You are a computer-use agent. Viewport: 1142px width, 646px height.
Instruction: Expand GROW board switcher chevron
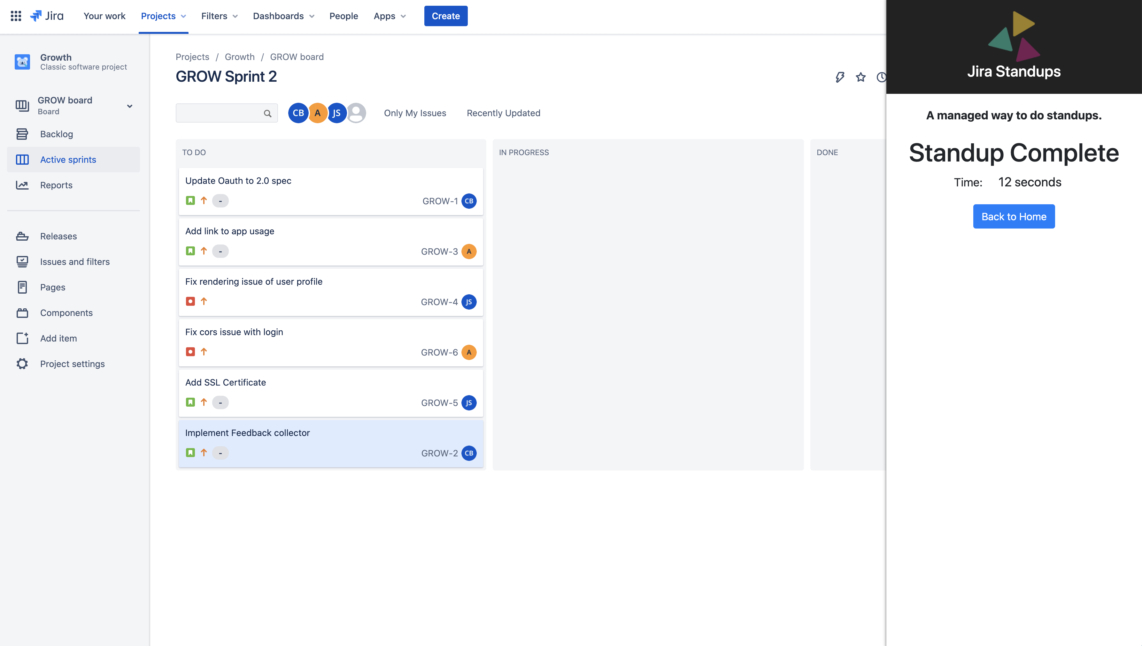[x=130, y=106]
